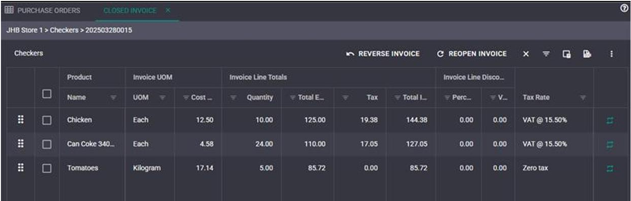Open the Name column filter menu
The width and height of the screenshot is (631, 201).
point(113,97)
